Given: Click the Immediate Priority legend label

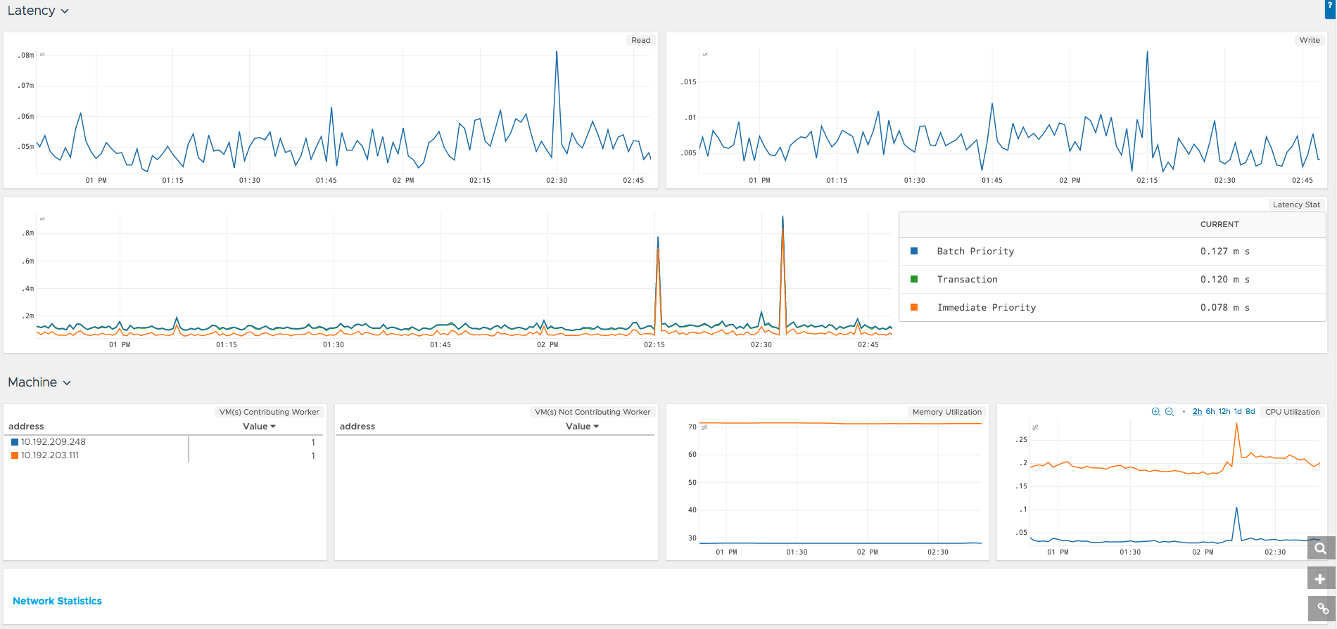Looking at the screenshot, I should (987, 307).
